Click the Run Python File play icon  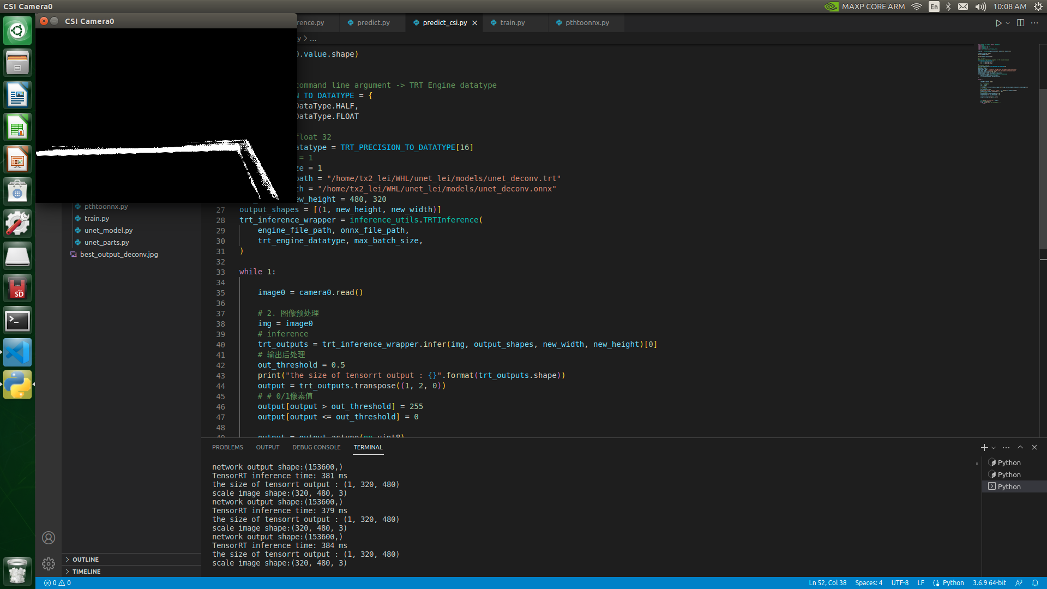(998, 23)
